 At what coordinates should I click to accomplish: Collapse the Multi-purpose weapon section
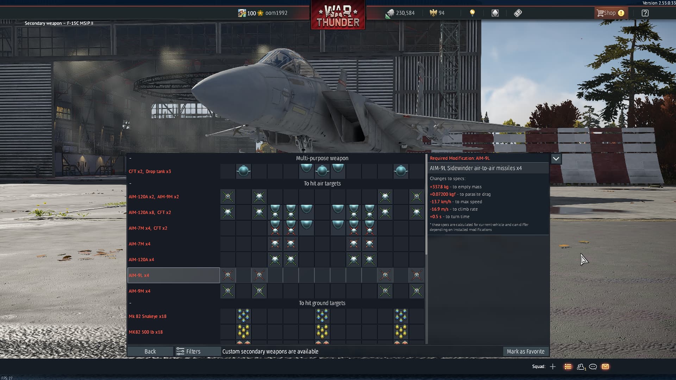tap(130, 158)
